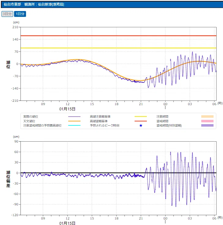Click the cyan forecast-max legend line
Screen dimensions: 223x225
[74, 125]
